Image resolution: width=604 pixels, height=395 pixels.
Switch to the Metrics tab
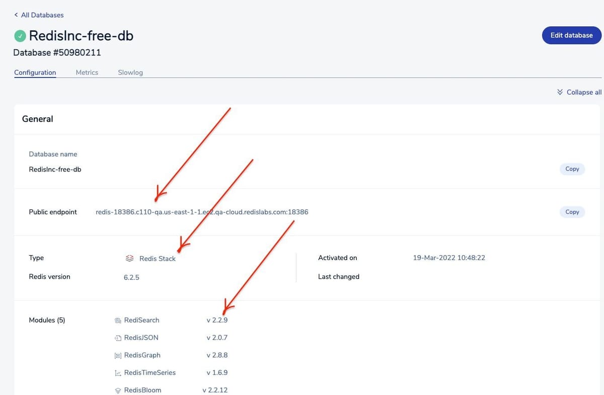coord(87,72)
